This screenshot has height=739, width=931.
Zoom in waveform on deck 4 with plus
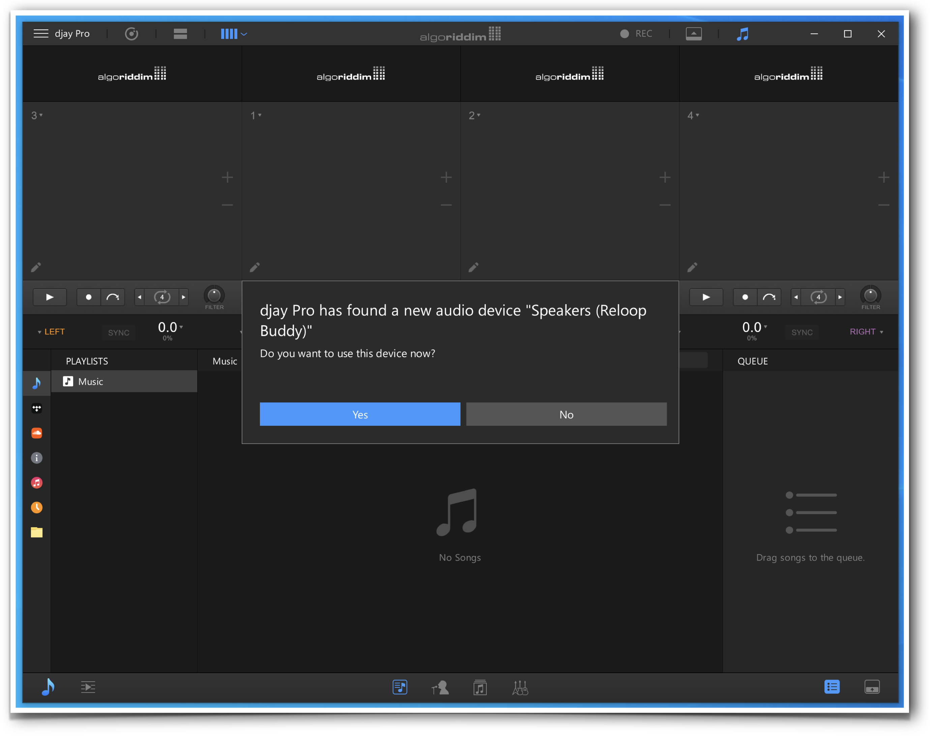coord(884,177)
